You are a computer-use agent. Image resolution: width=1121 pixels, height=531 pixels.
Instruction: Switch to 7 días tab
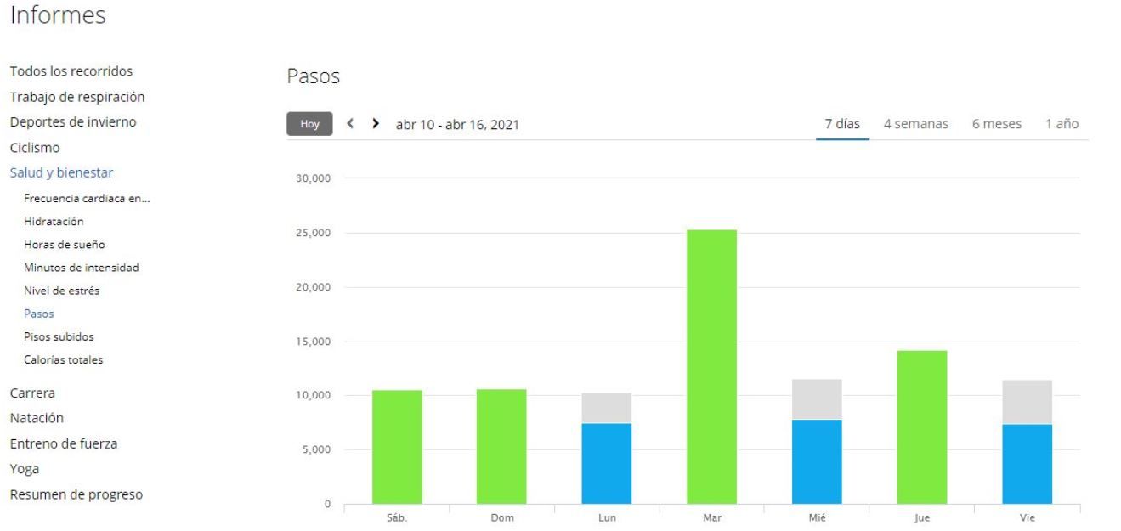(x=842, y=124)
